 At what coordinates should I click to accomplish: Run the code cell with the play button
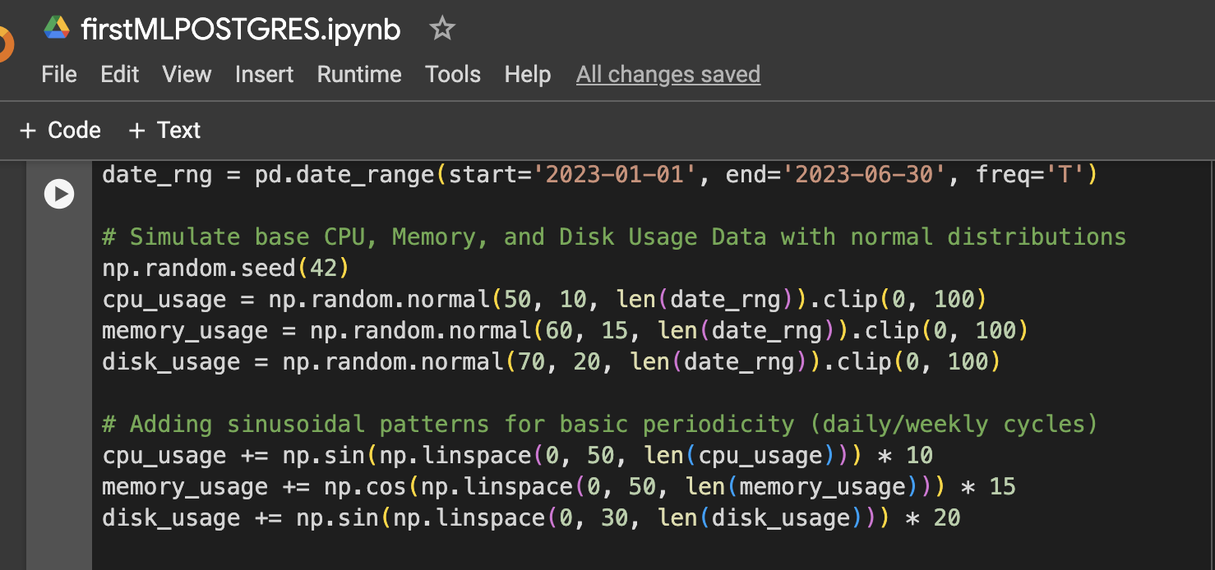tap(59, 194)
